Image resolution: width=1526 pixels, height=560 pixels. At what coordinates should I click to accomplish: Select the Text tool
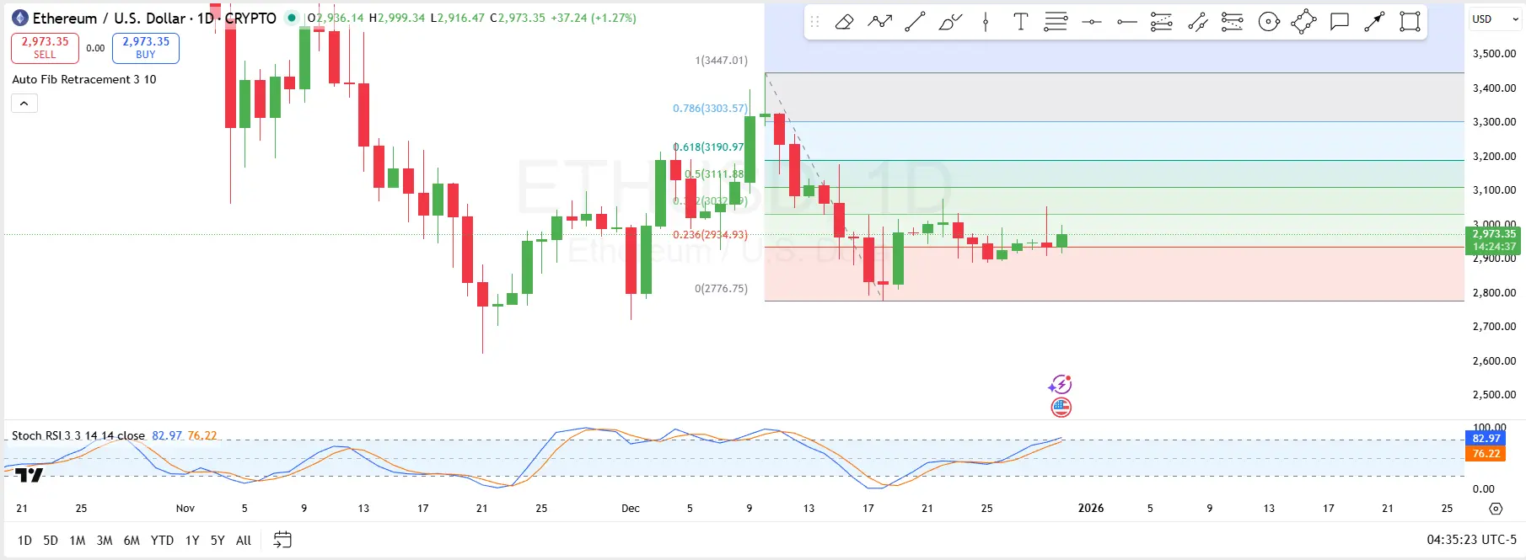pos(1021,22)
